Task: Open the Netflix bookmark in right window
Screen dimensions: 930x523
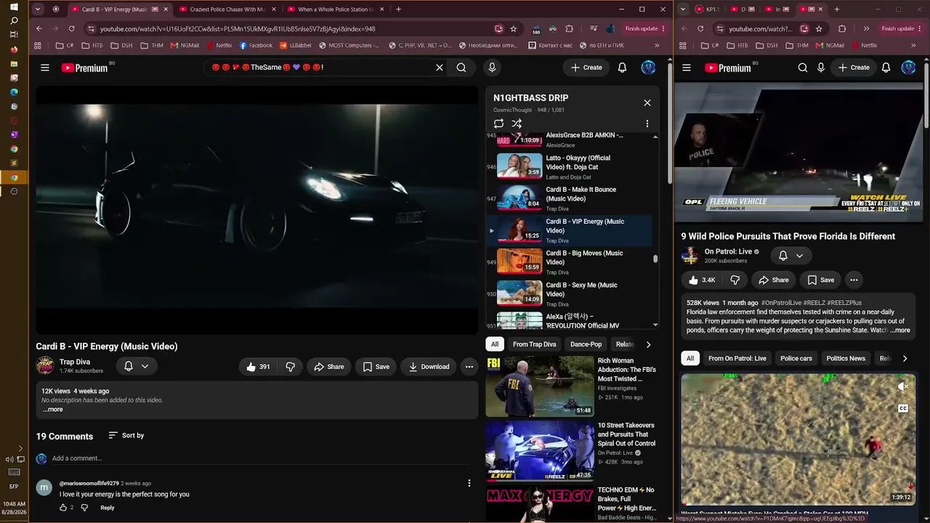Action: 864,45
